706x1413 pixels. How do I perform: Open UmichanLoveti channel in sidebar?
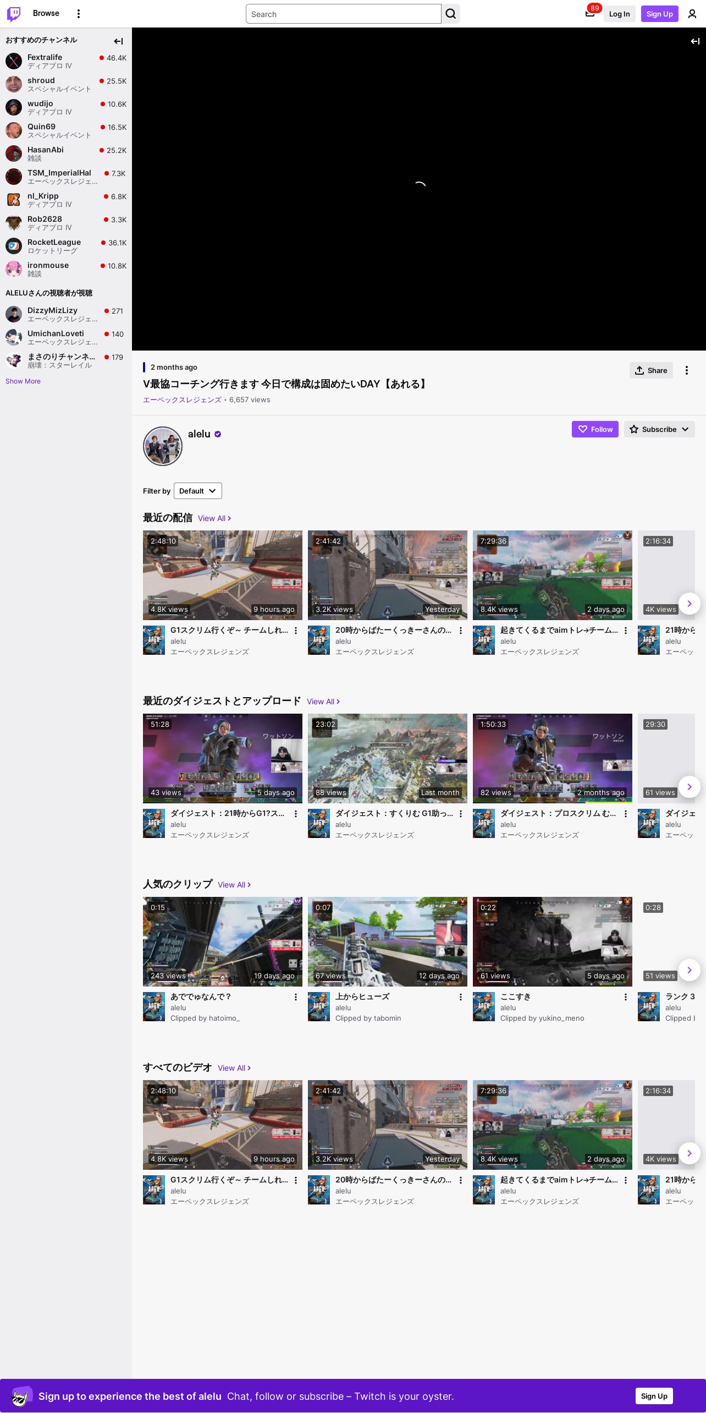(66, 337)
